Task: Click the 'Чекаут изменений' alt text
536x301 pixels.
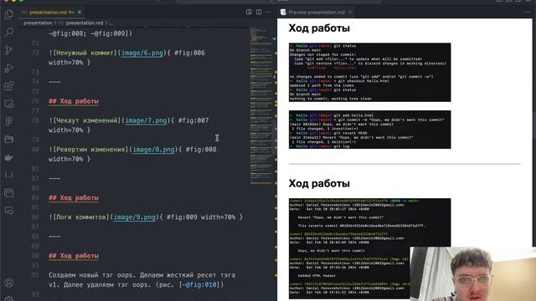Action: (x=86, y=120)
